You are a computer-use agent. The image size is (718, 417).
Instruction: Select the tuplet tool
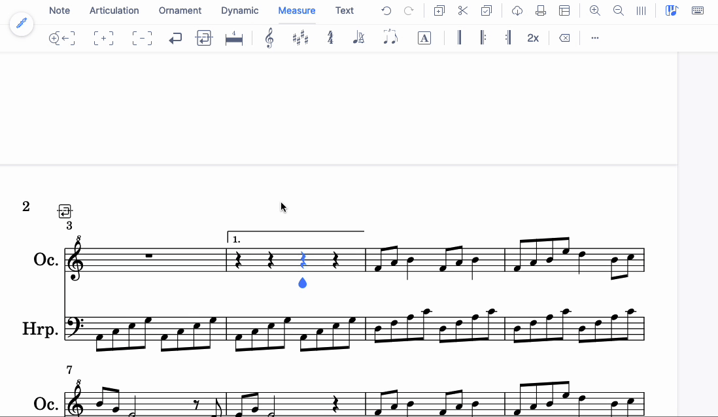pyautogui.click(x=390, y=37)
